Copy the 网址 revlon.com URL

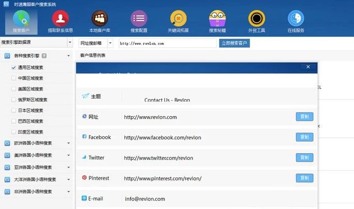tap(304, 117)
